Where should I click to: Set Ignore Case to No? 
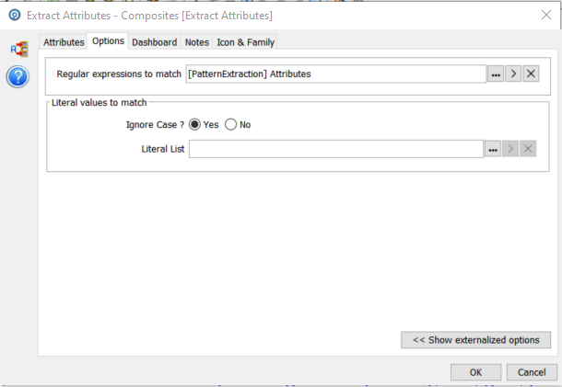coord(231,124)
